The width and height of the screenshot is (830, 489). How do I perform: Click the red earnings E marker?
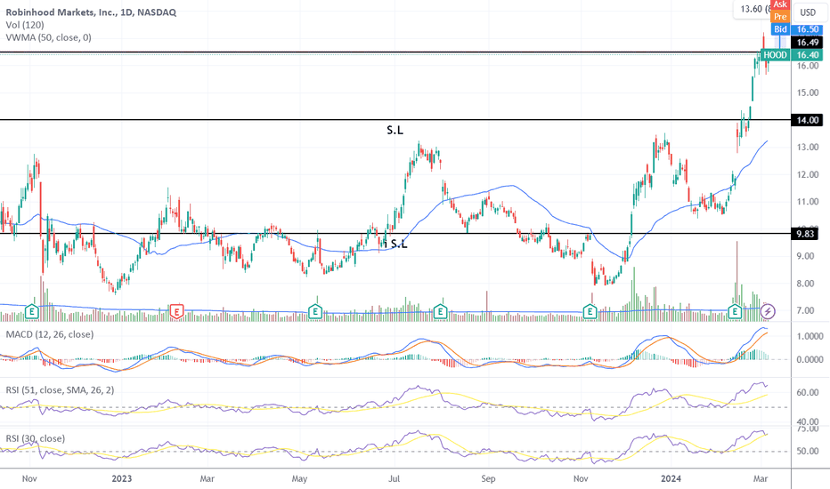click(176, 312)
